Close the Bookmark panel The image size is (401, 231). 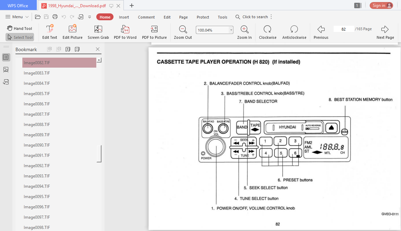coord(98,49)
